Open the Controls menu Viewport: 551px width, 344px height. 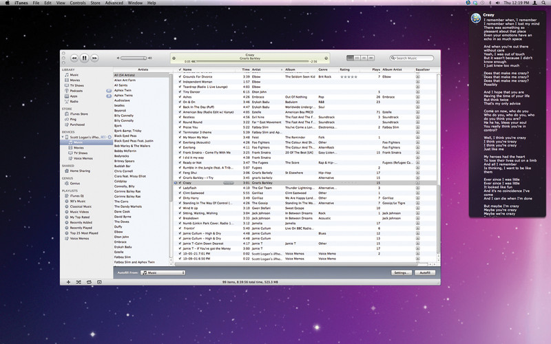click(78, 3)
